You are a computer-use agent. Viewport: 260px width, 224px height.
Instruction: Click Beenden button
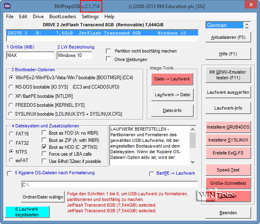228,213
